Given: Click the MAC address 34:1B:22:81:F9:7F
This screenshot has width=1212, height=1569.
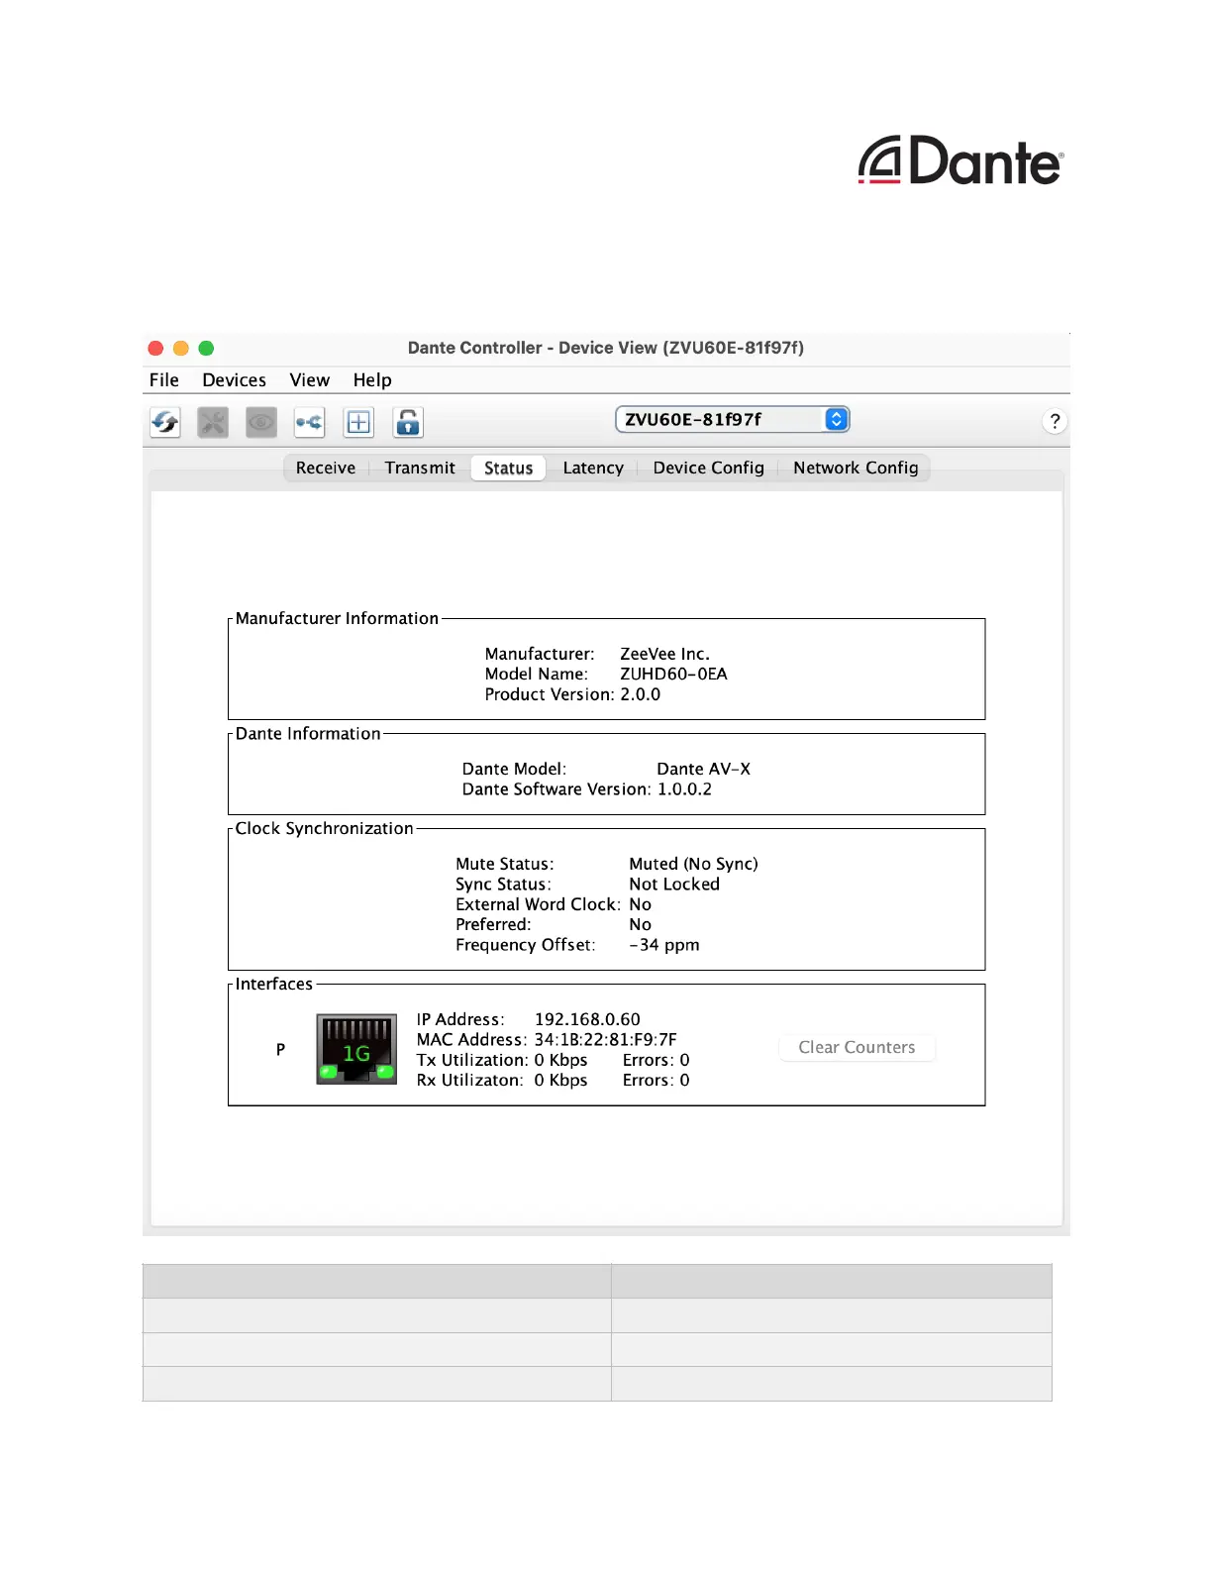Looking at the screenshot, I should point(605,1039).
